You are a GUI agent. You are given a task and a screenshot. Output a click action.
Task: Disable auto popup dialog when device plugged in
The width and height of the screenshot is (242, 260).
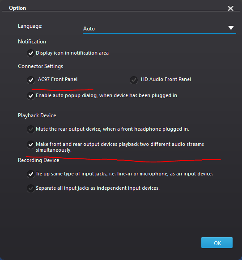31,96
